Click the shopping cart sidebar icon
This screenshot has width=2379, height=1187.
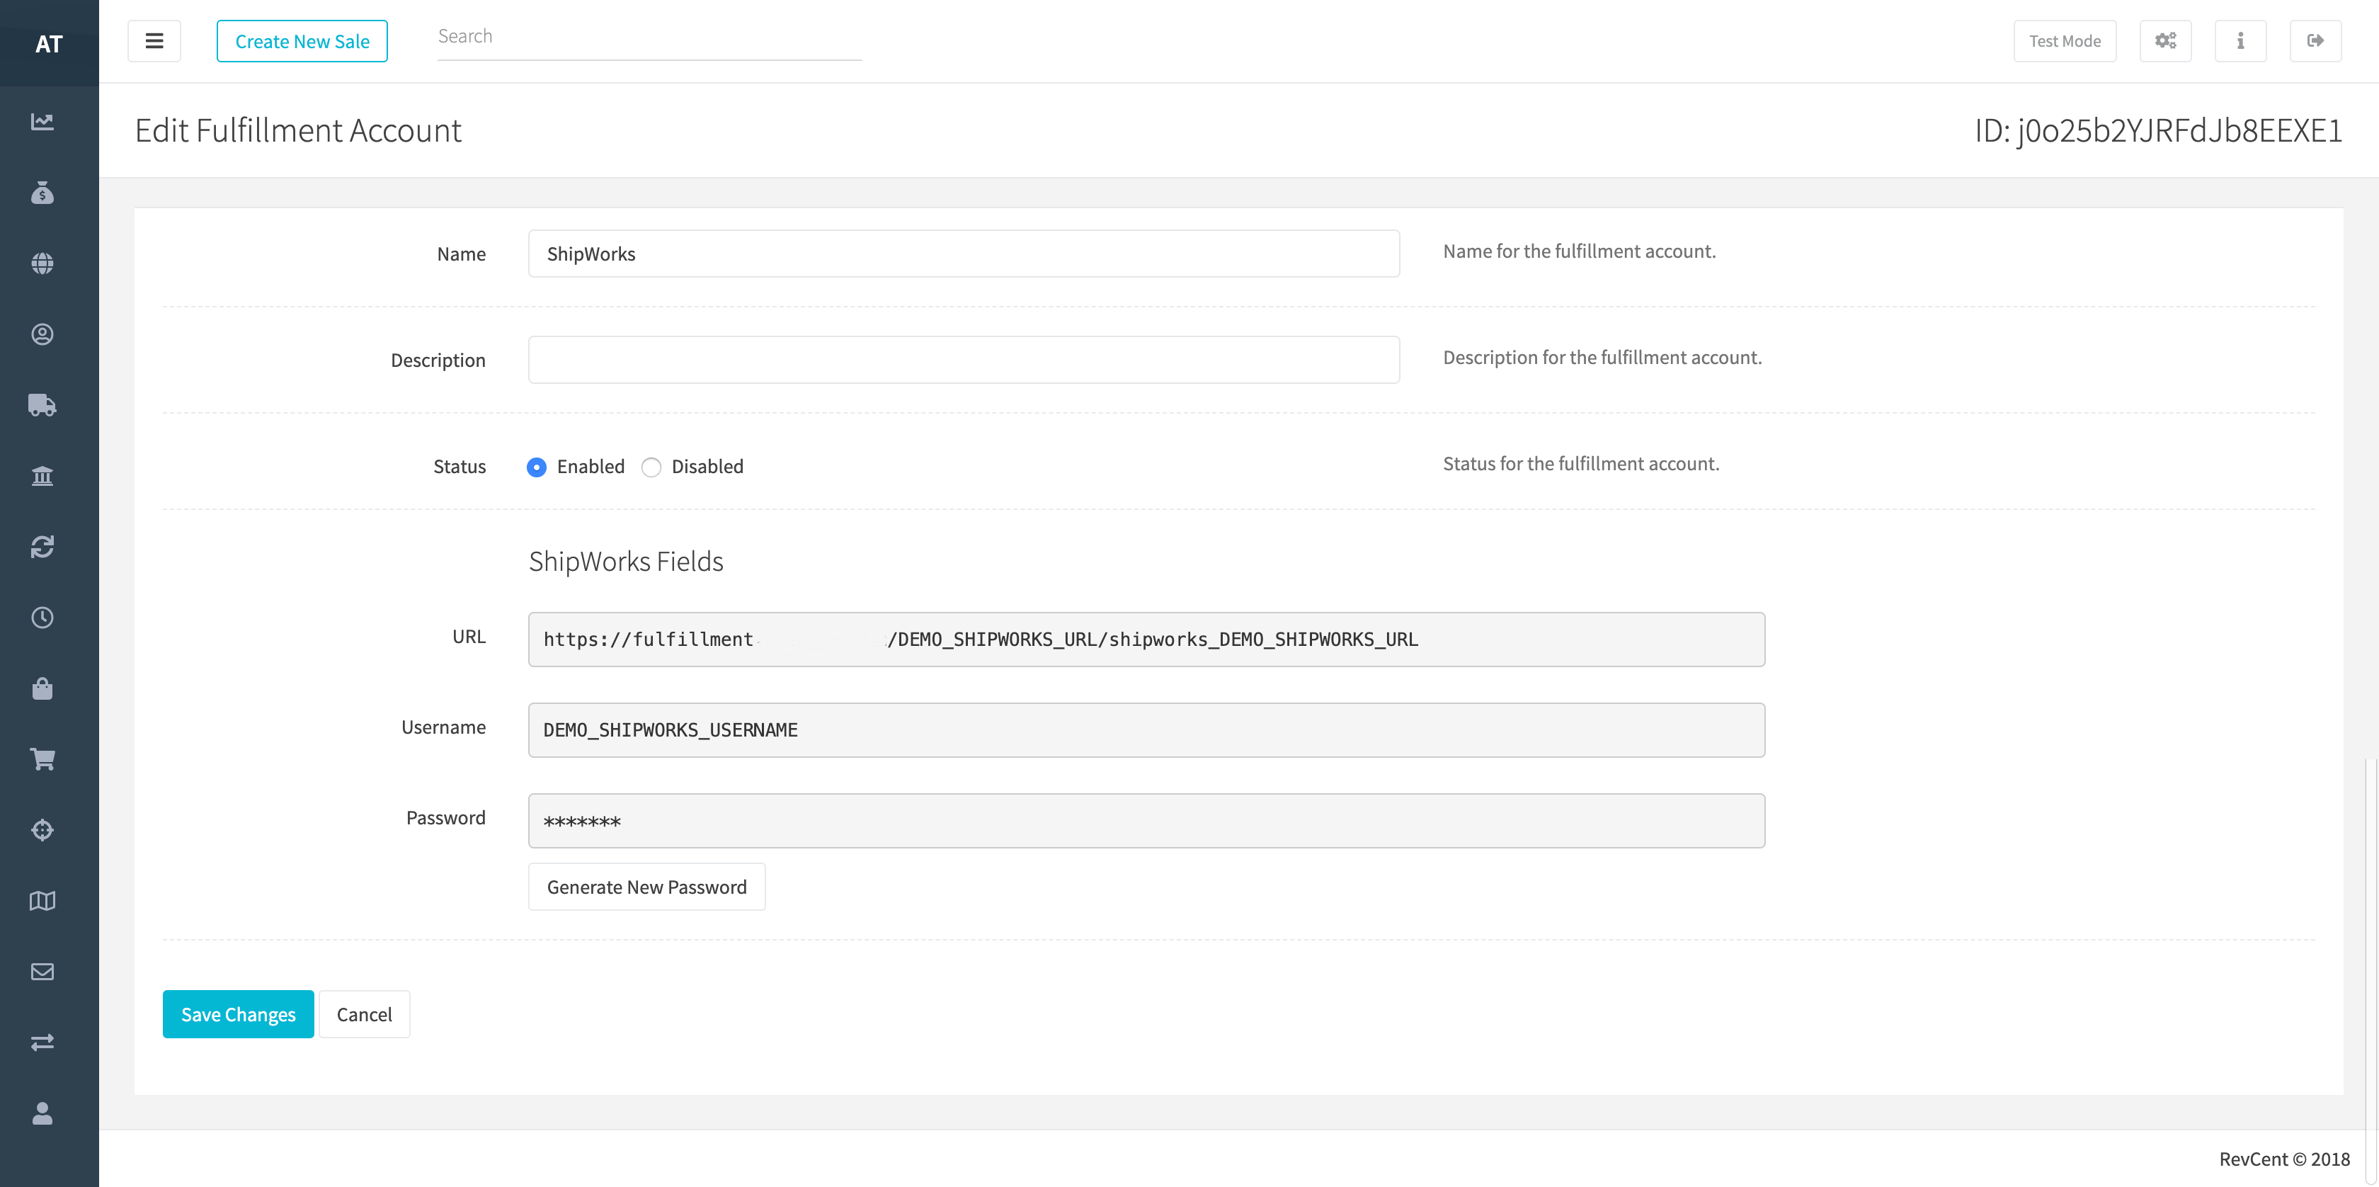click(x=42, y=759)
